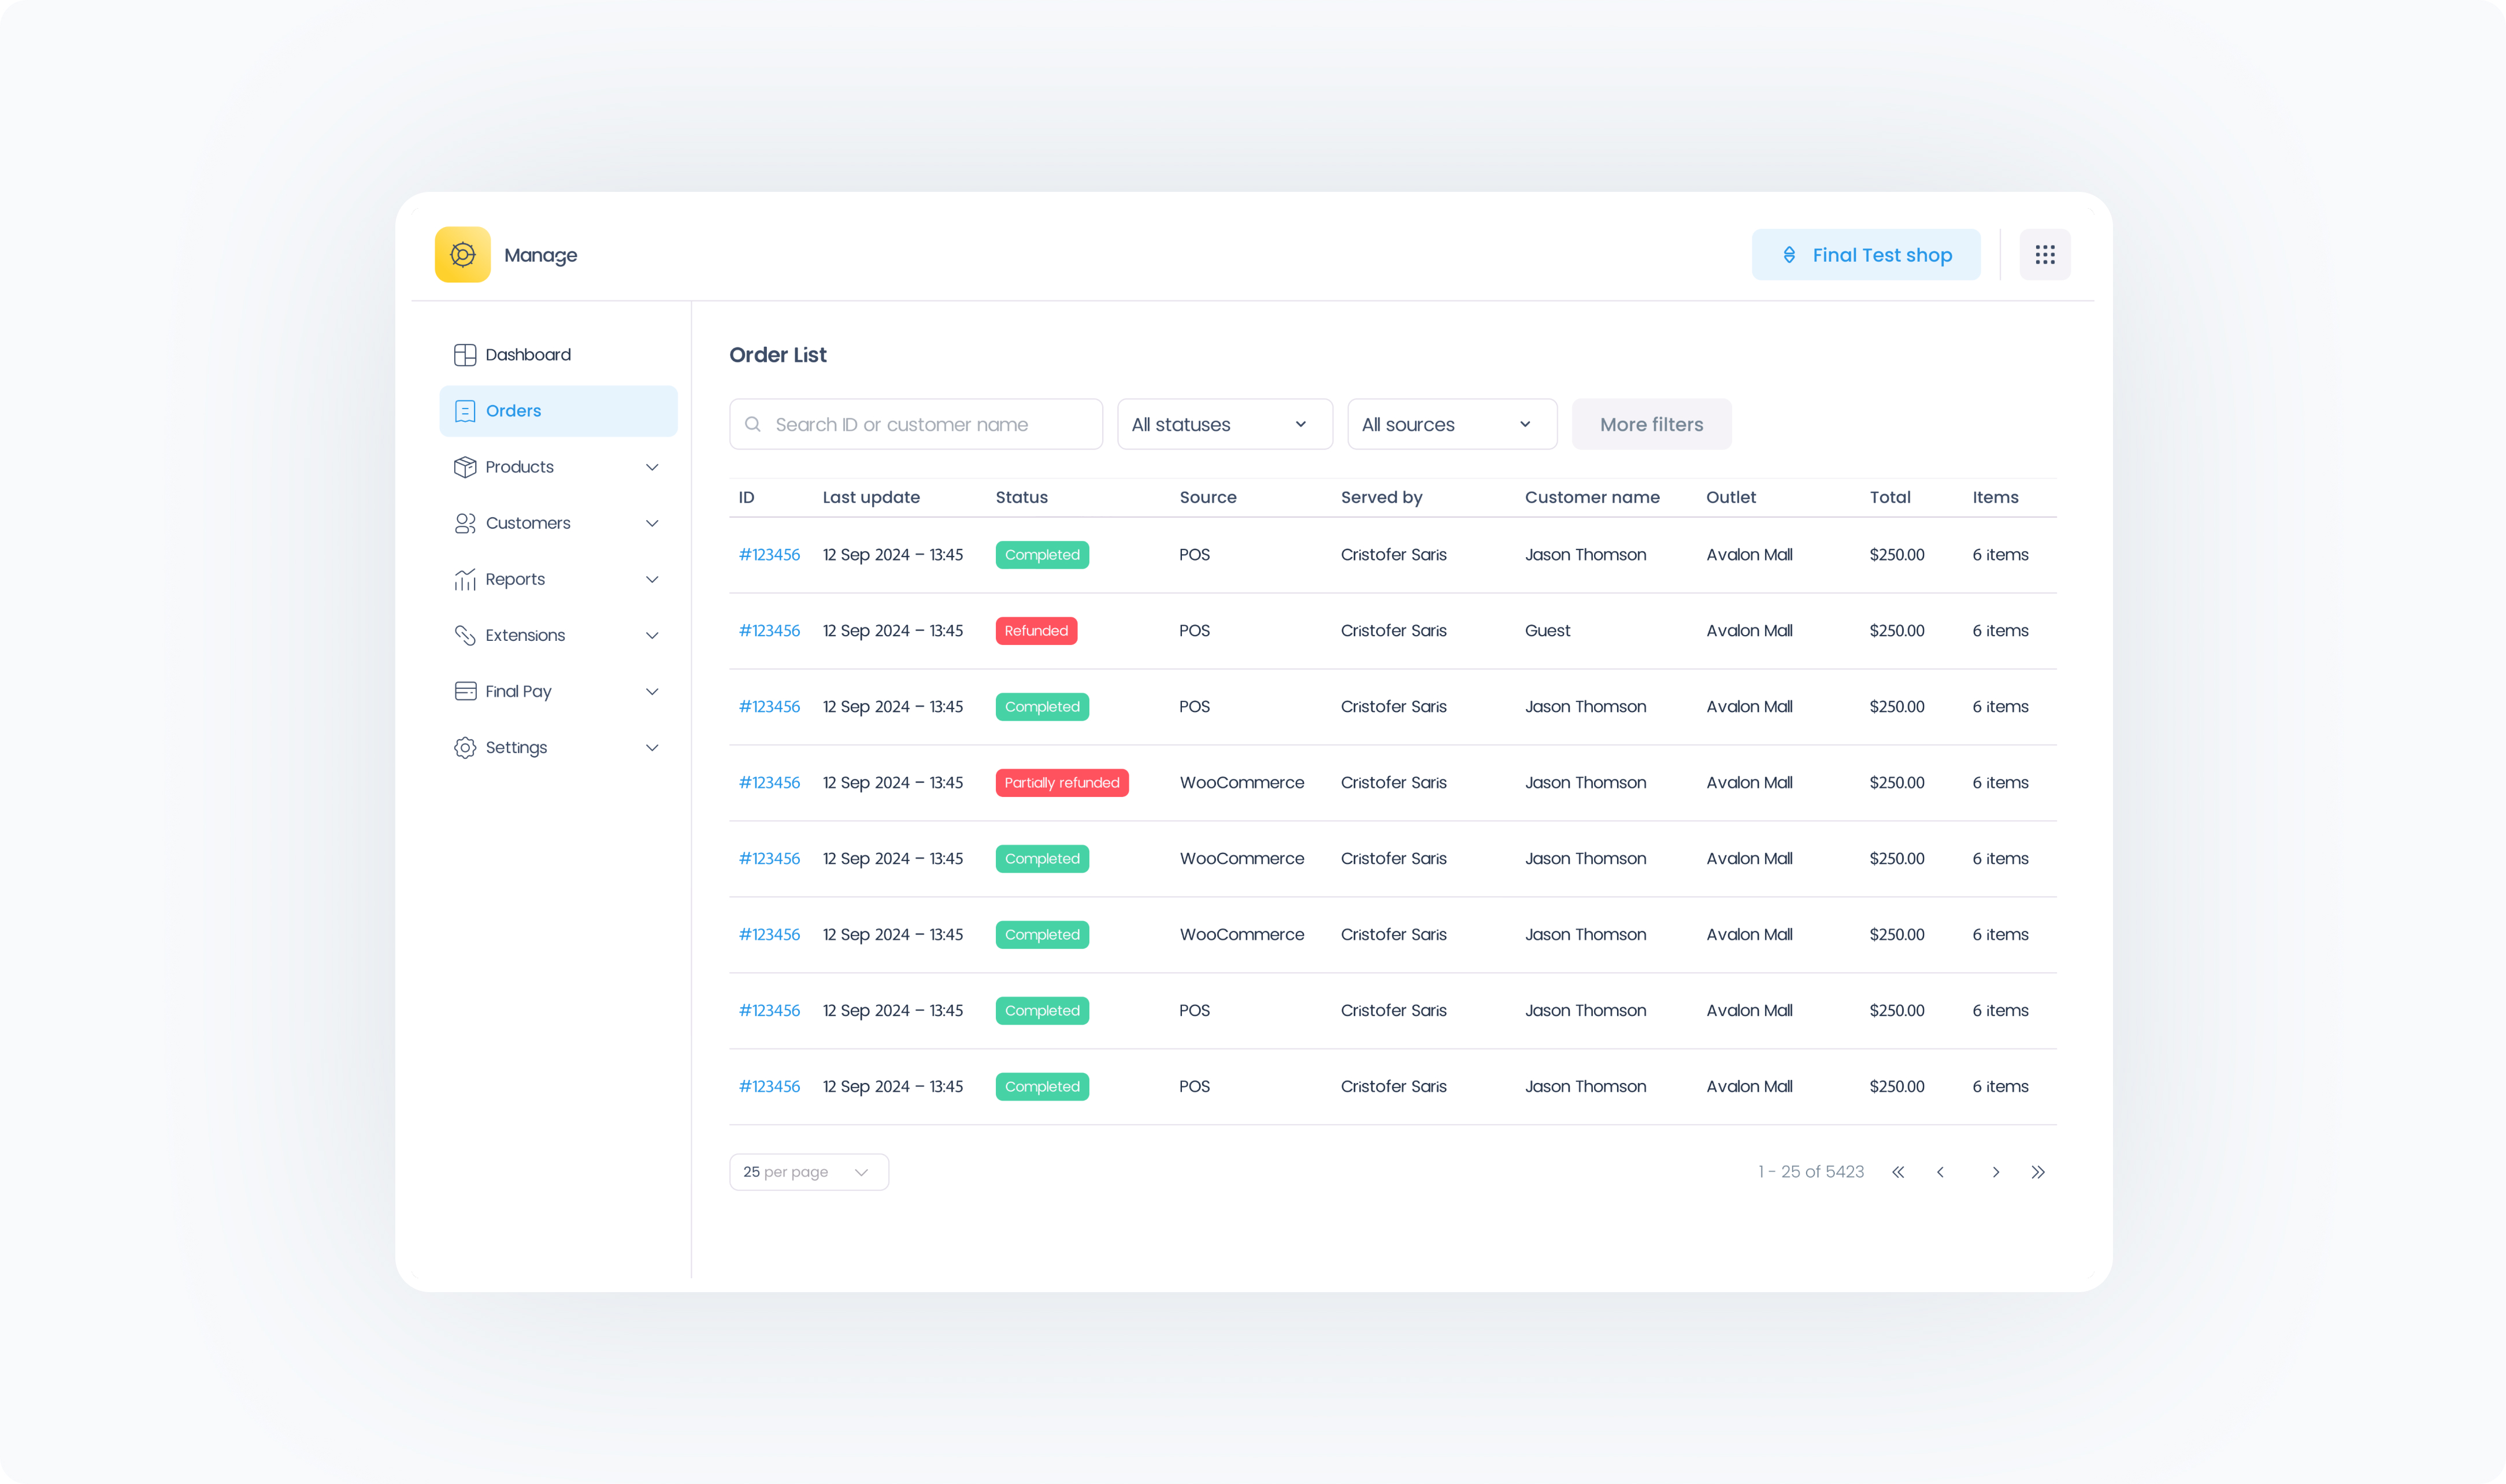Viewport: 2506px width, 1484px height.
Task: Click the yellow Manage app logo icon
Action: click(x=462, y=255)
